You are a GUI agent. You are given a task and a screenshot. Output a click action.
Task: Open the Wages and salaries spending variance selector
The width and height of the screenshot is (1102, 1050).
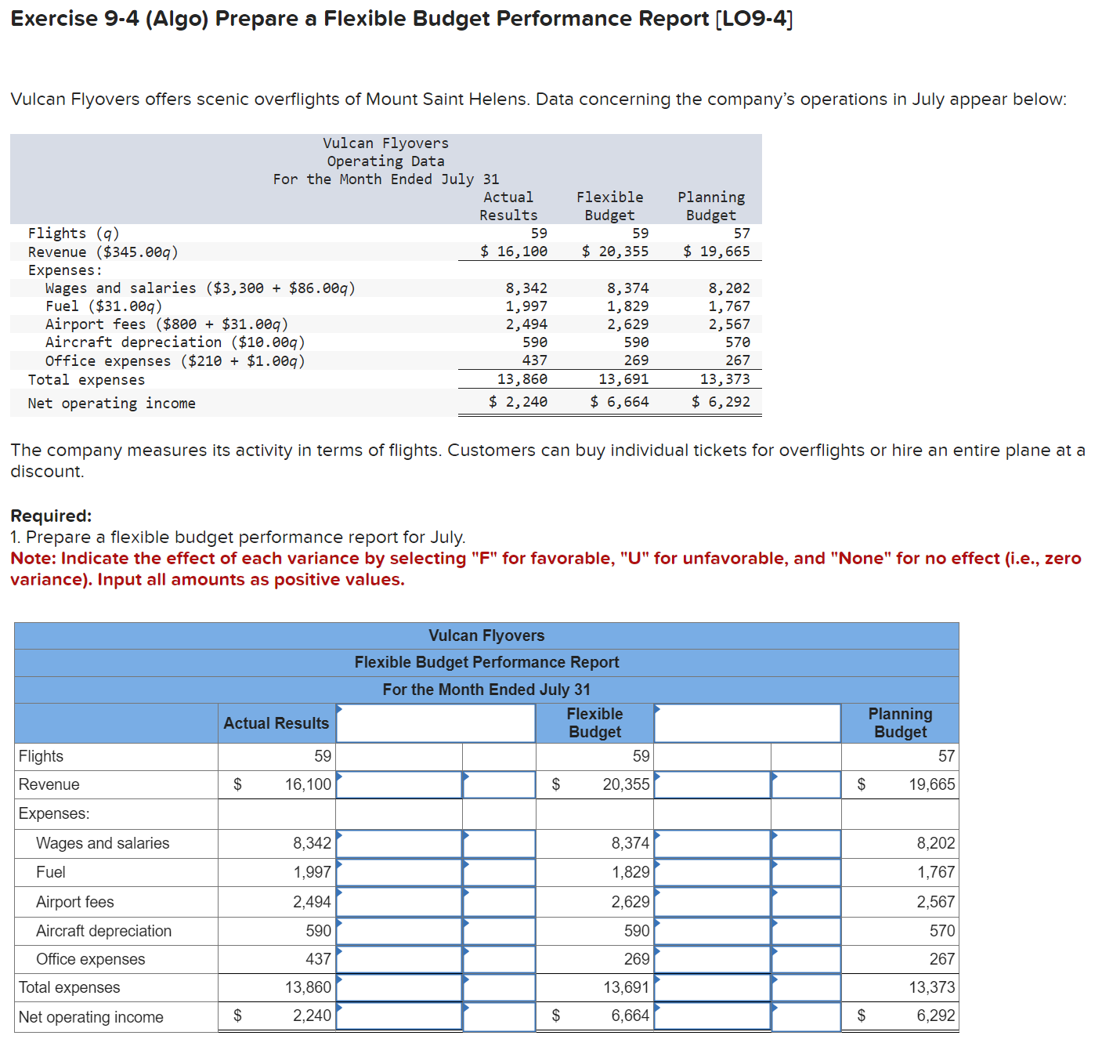click(499, 843)
